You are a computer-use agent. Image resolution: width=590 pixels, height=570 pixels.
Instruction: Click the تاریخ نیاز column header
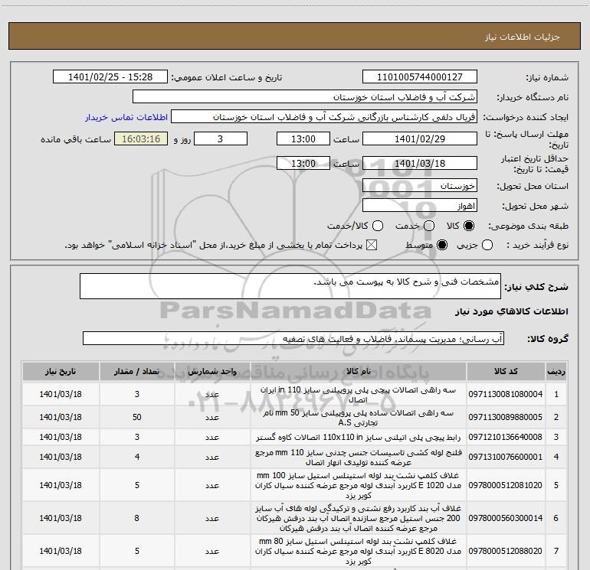click(61, 371)
